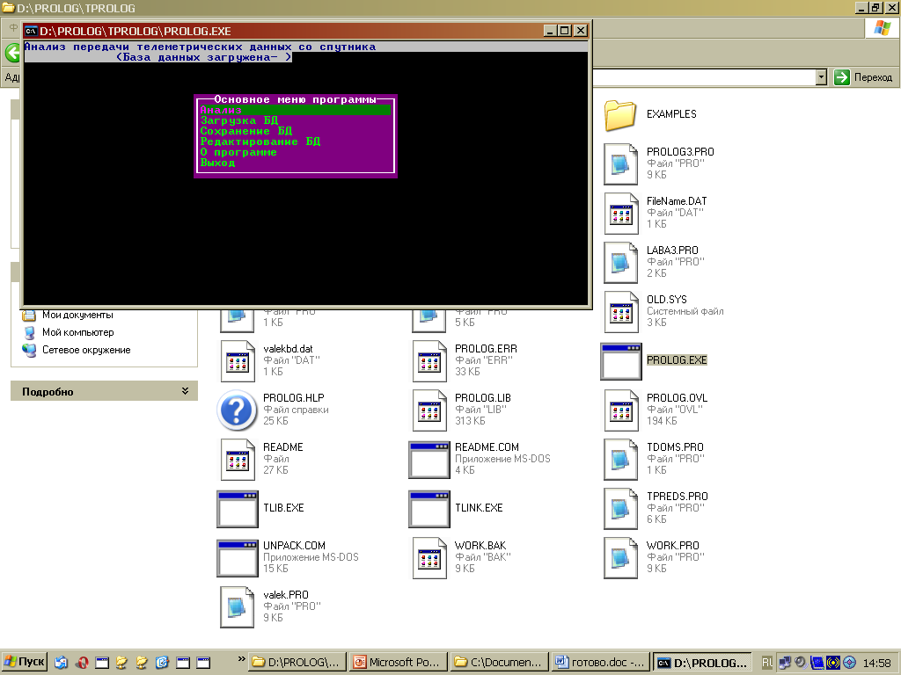Select the valek.PRO file icon
901x675 pixels.
(x=237, y=606)
